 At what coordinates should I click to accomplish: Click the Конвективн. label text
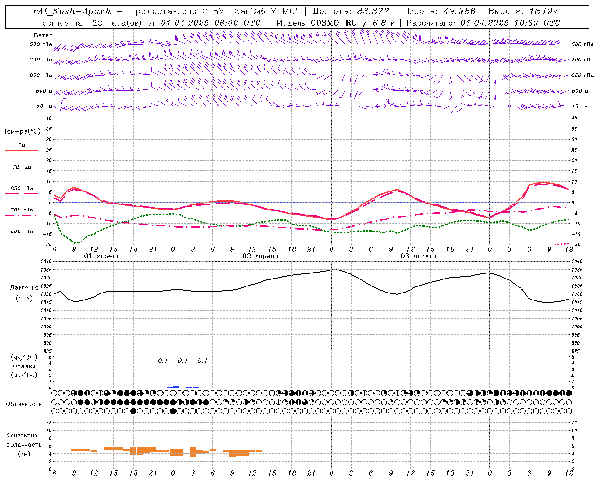(x=24, y=436)
